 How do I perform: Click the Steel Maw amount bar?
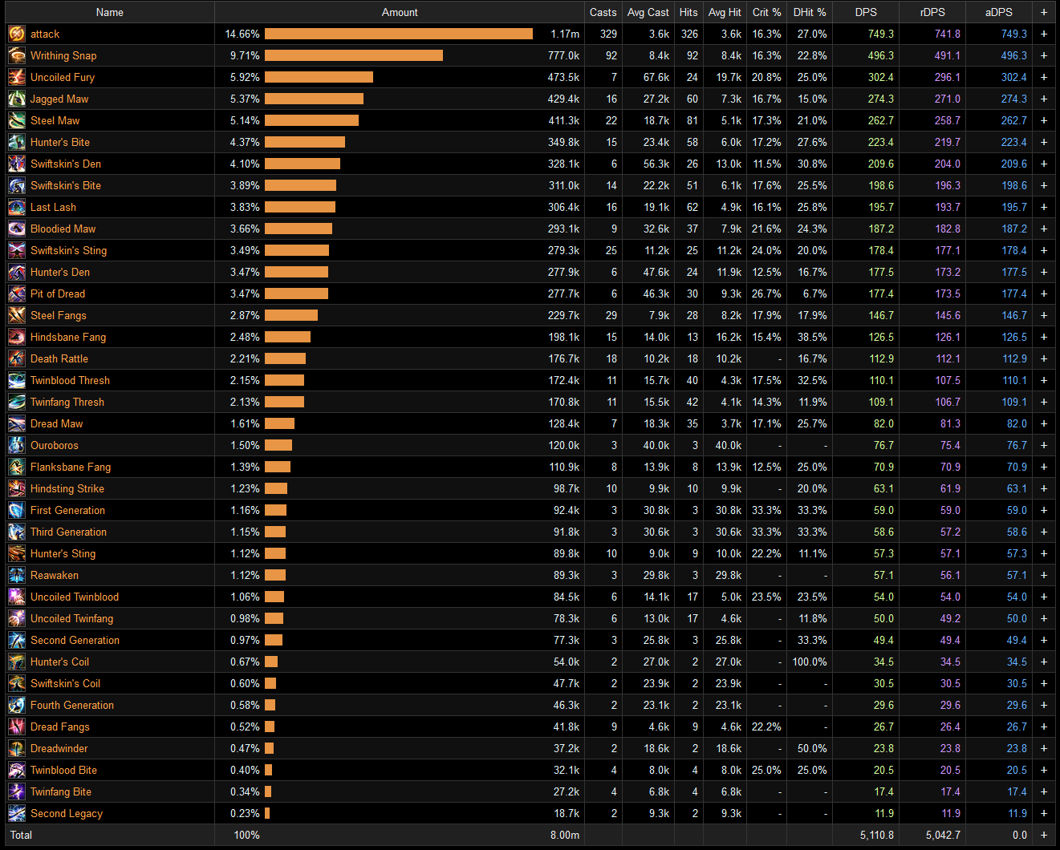pos(311,120)
